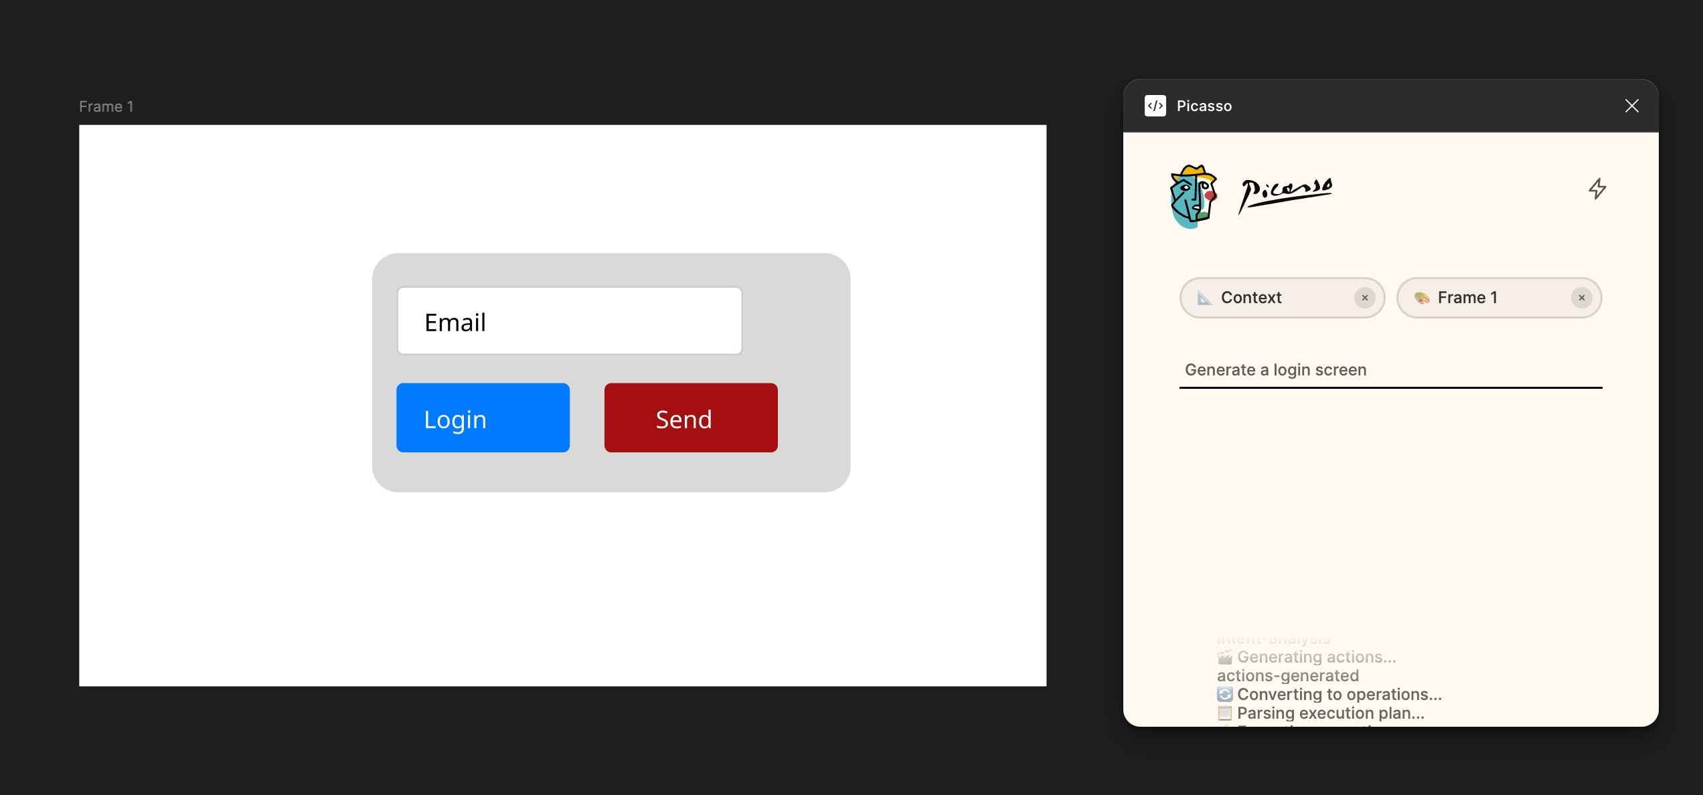Click the lightning bolt icon
Image resolution: width=1703 pixels, height=795 pixels.
(x=1597, y=189)
